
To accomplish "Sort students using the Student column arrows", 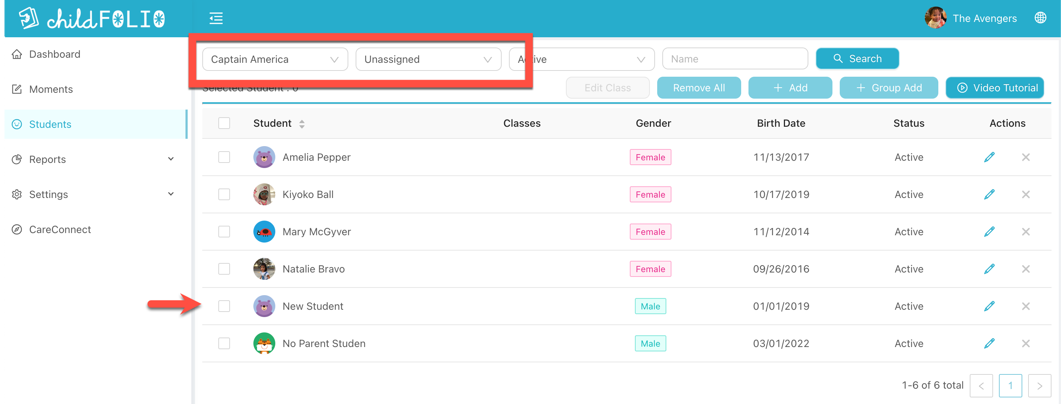I will coord(302,123).
